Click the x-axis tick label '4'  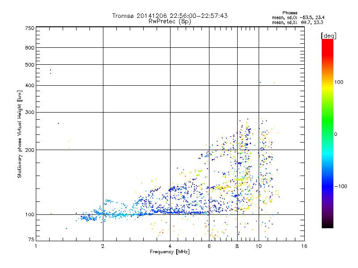[x=170, y=246]
